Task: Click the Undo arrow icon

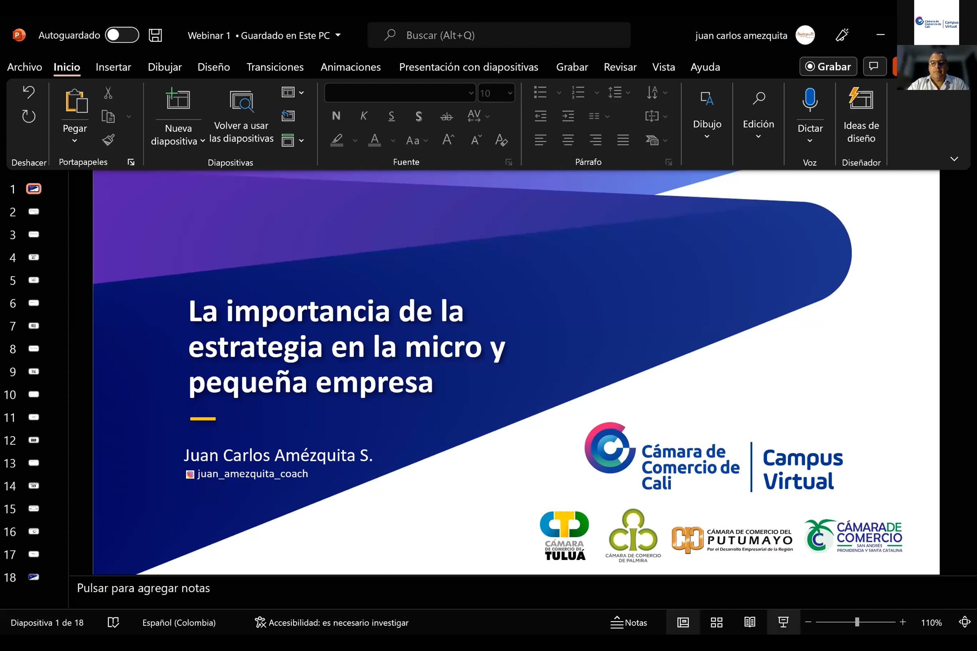Action: 28,92
